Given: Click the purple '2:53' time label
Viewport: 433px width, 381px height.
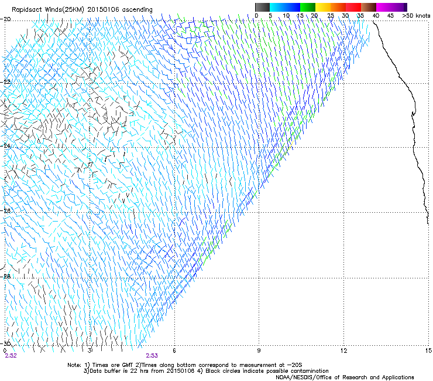Looking at the screenshot, I should (152, 356).
